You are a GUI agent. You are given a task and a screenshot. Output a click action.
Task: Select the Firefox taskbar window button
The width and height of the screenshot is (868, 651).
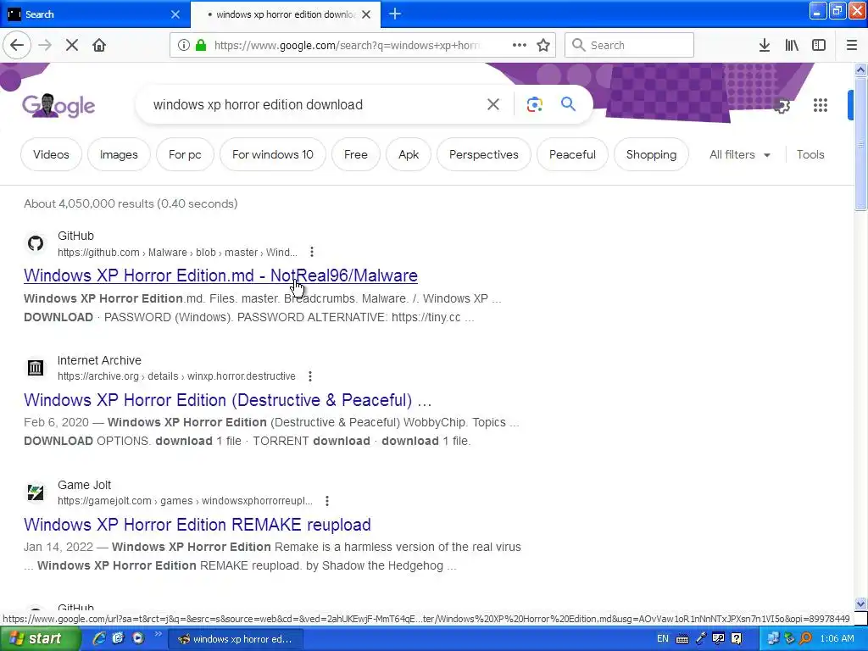click(x=235, y=639)
